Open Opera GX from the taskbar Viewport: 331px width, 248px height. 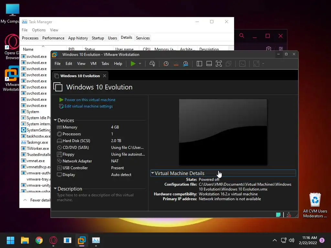(53, 240)
